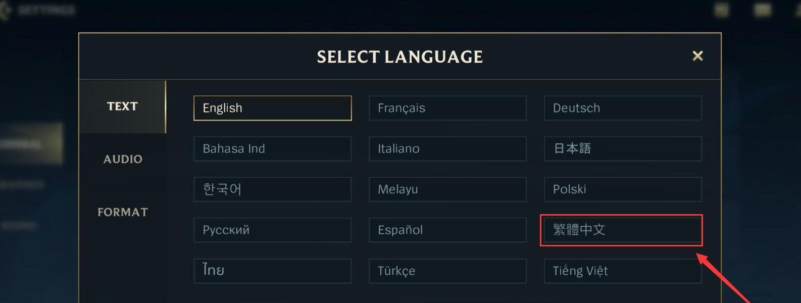801x303 pixels.
Task: Choose Bahasa Ind language
Action: [x=273, y=148]
